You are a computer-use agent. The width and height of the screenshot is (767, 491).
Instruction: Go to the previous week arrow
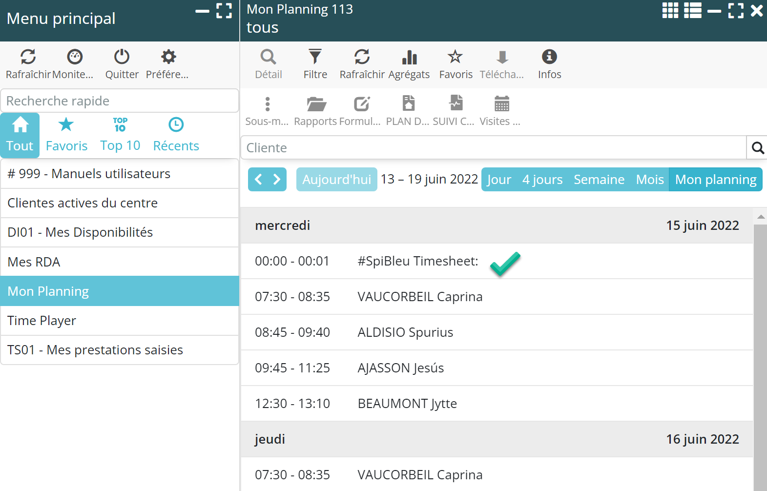[258, 180]
